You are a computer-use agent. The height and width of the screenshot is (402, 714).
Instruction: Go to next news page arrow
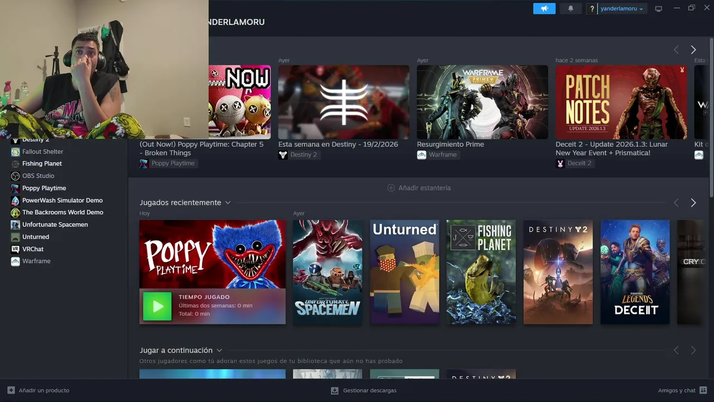693,50
